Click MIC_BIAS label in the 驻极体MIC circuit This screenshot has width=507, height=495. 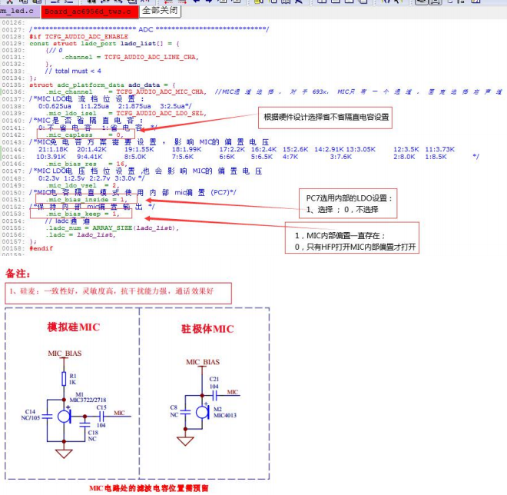(203, 362)
